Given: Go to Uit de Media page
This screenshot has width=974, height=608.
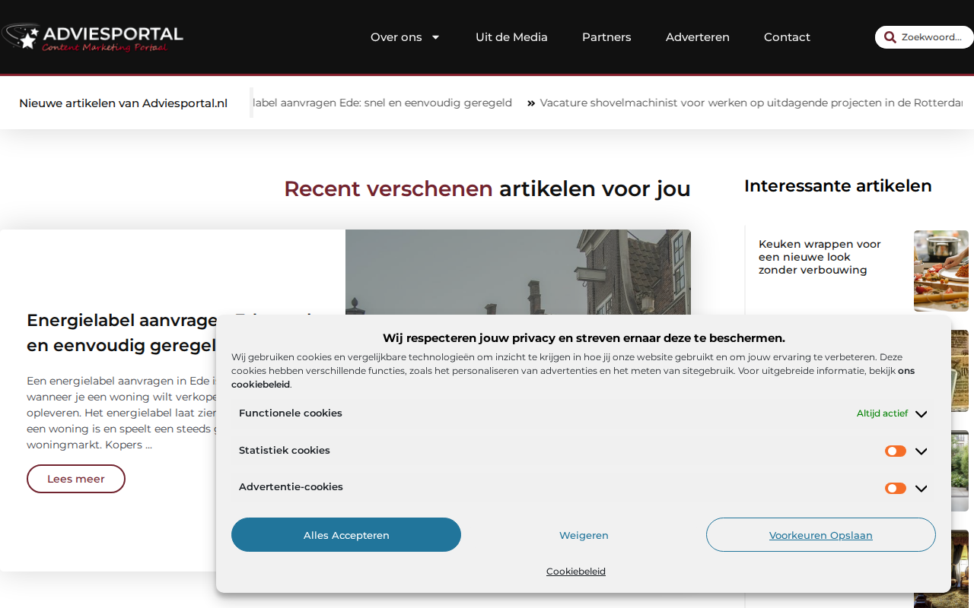Looking at the screenshot, I should (511, 37).
